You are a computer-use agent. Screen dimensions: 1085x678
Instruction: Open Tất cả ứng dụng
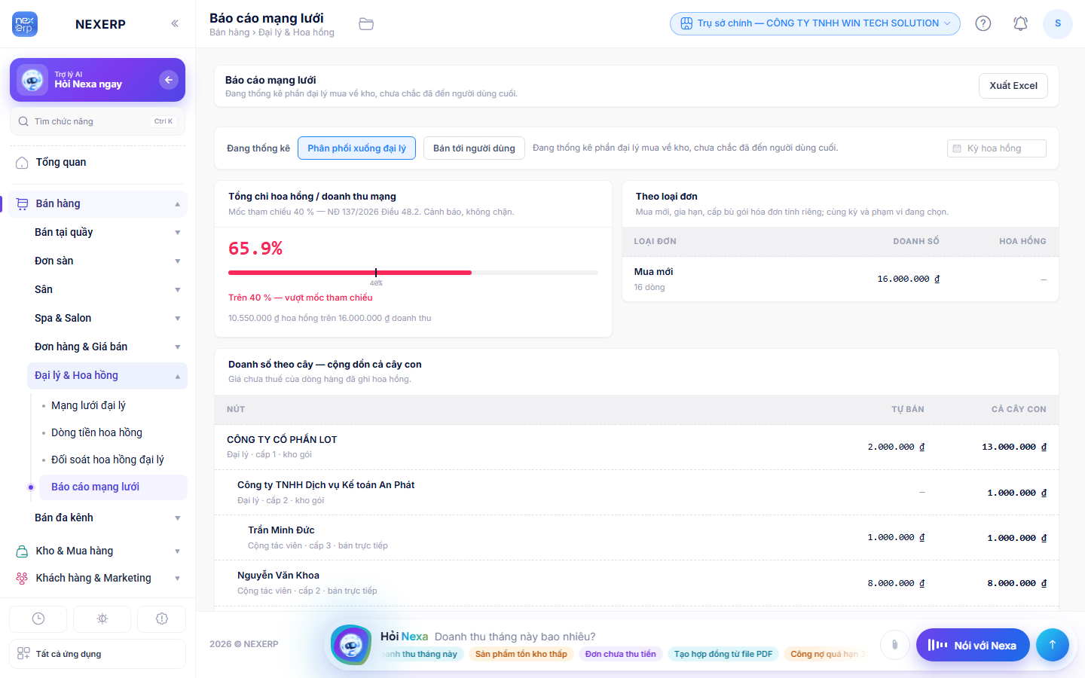(x=98, y=654)
